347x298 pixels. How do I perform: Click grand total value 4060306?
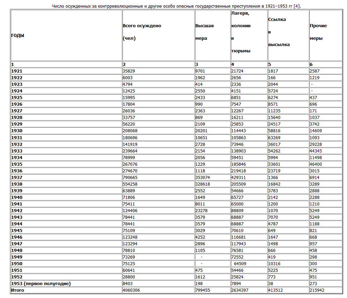(x=159, y=290)
